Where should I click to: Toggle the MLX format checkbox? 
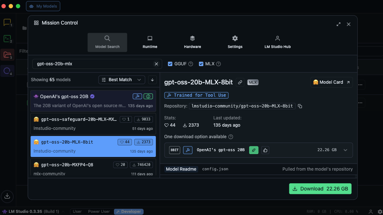(x=201, y=64)
